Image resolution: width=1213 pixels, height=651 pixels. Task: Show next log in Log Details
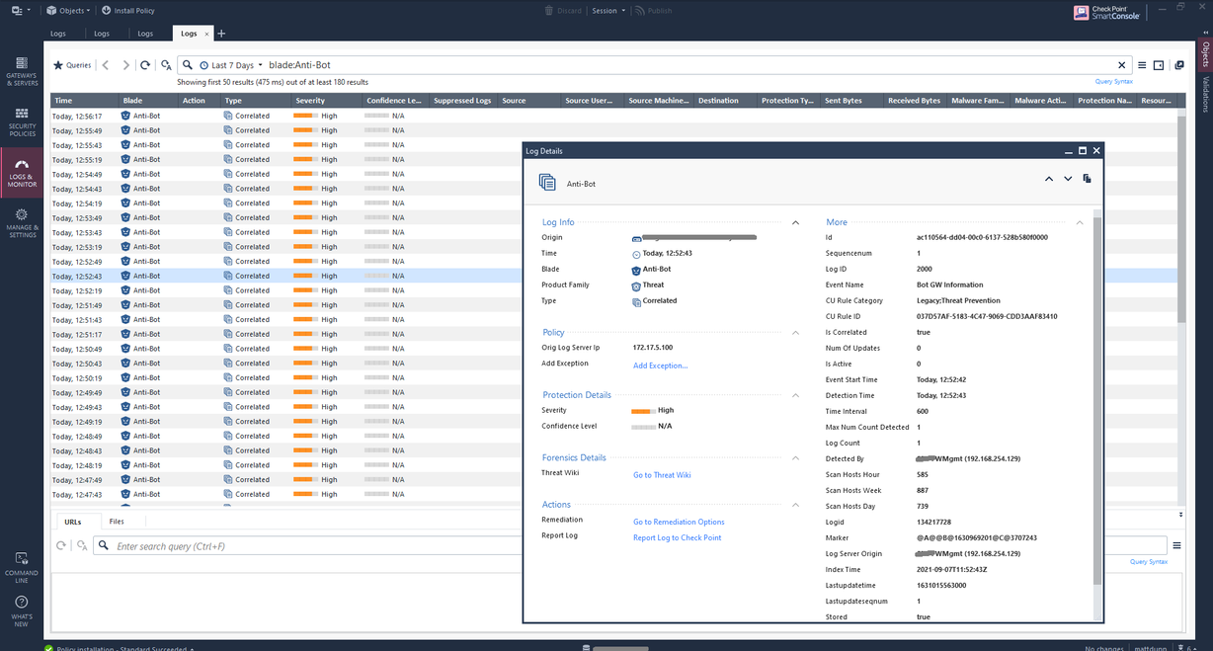[x=1068, y=179]
